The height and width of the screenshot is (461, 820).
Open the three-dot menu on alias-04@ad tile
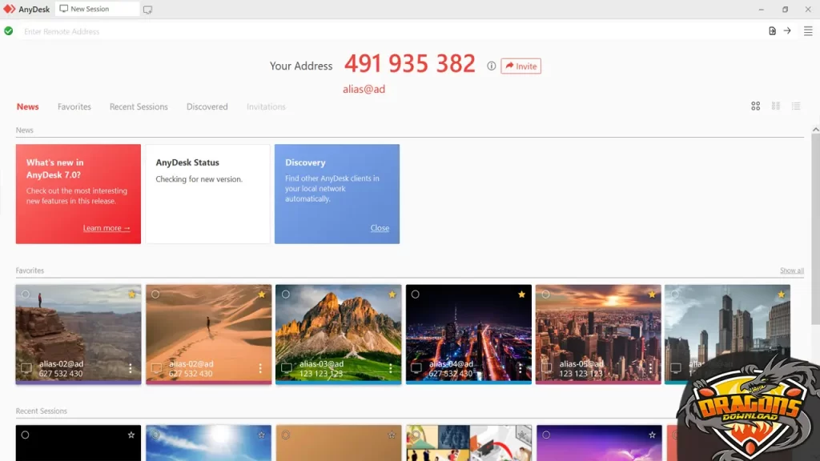click(520, 369)
